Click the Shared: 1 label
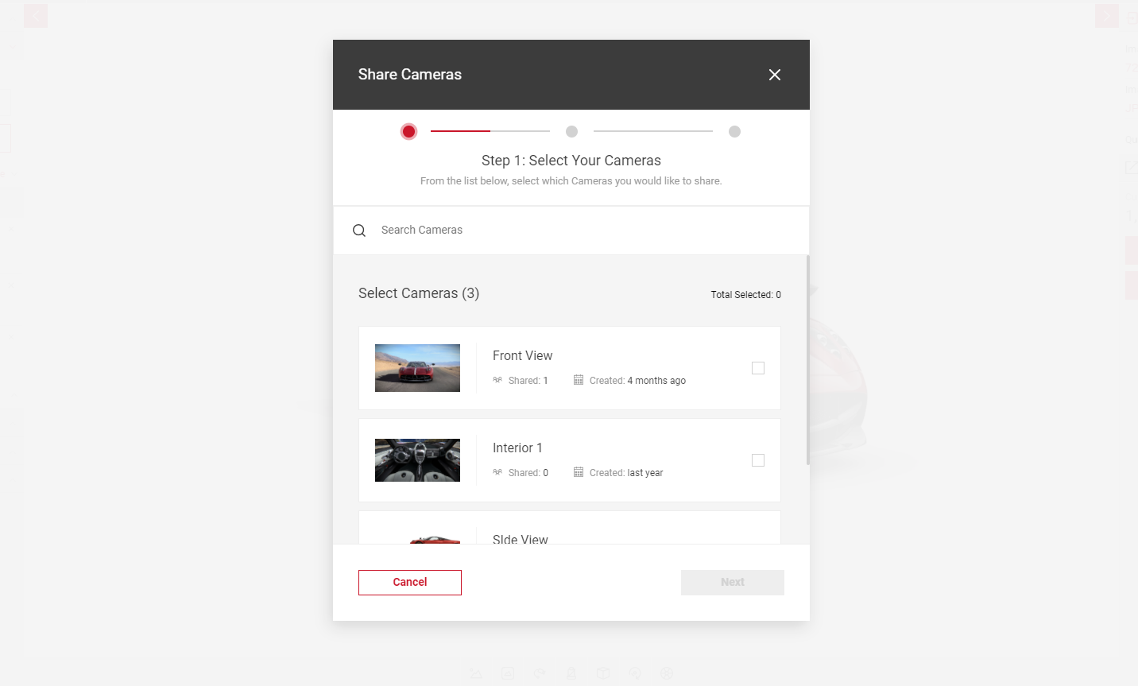 point(528,381)
